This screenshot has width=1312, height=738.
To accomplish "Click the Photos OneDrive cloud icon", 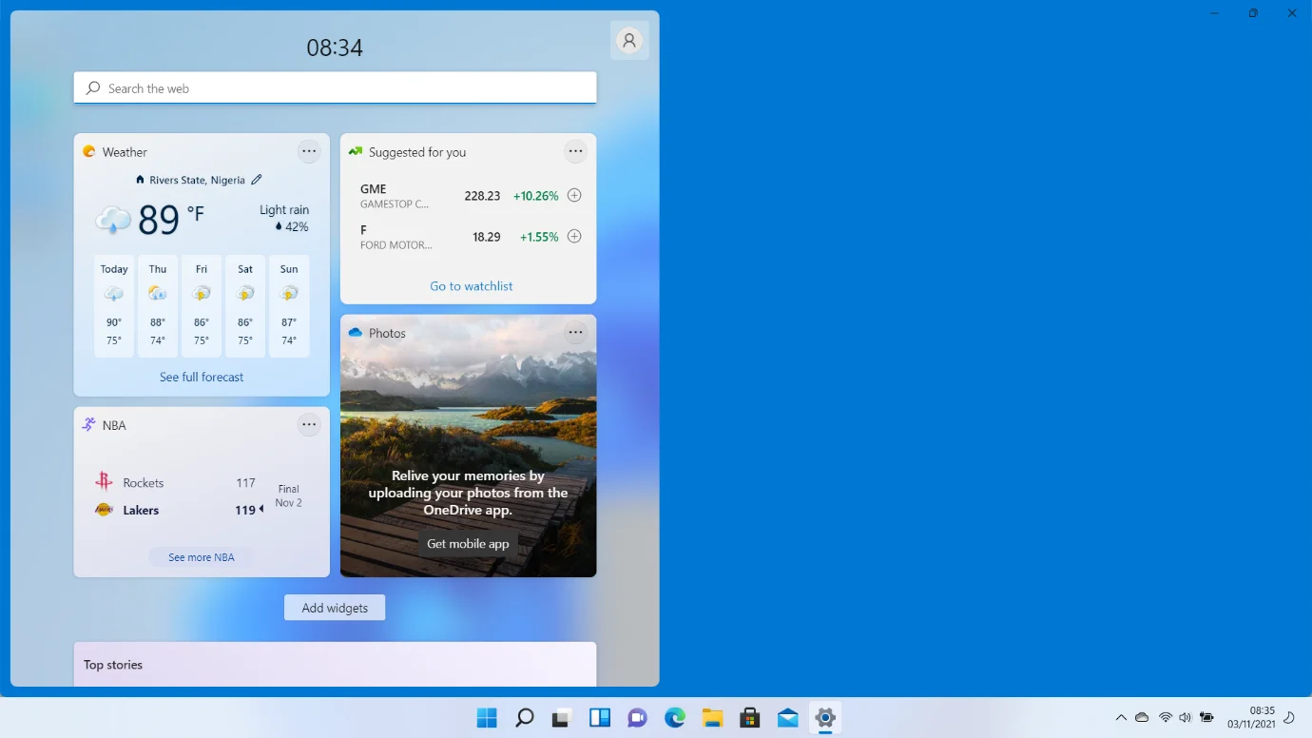I will [356, 333].
